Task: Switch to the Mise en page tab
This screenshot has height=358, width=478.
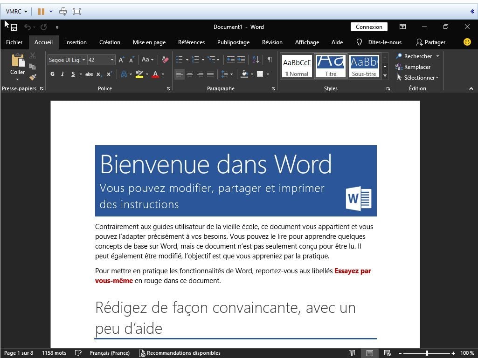Action: pos(149,42)
